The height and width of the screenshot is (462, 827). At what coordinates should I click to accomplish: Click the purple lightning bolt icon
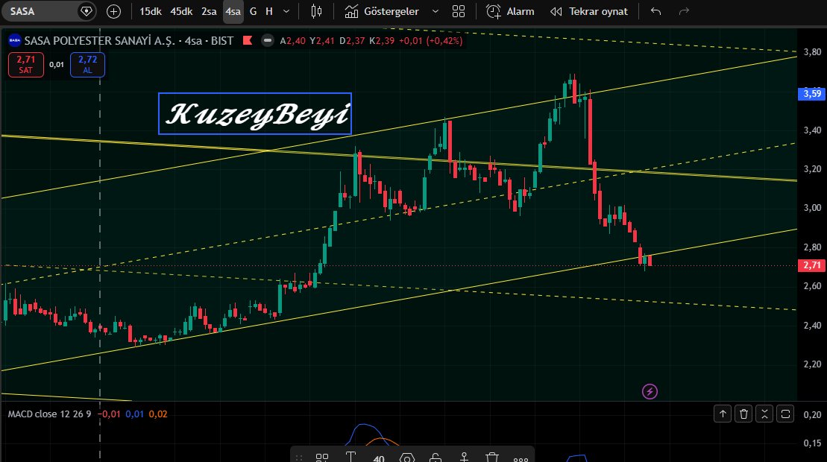(x=650, y=391)
